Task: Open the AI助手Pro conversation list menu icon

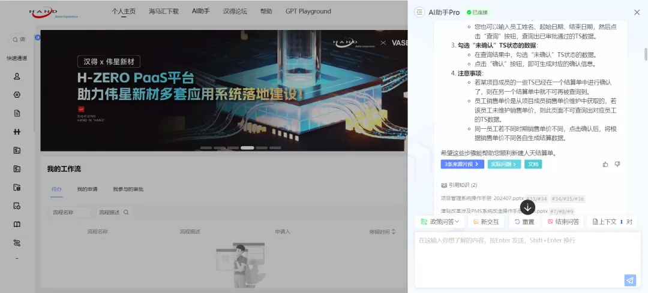Action: [419, 13]
